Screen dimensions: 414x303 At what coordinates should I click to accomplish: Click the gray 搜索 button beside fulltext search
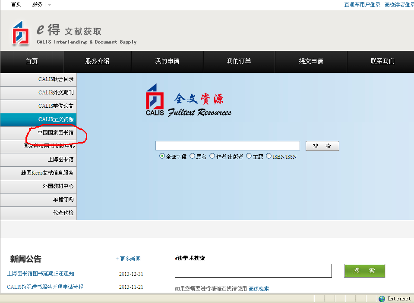pyautogui.click(x=322, y=146)
